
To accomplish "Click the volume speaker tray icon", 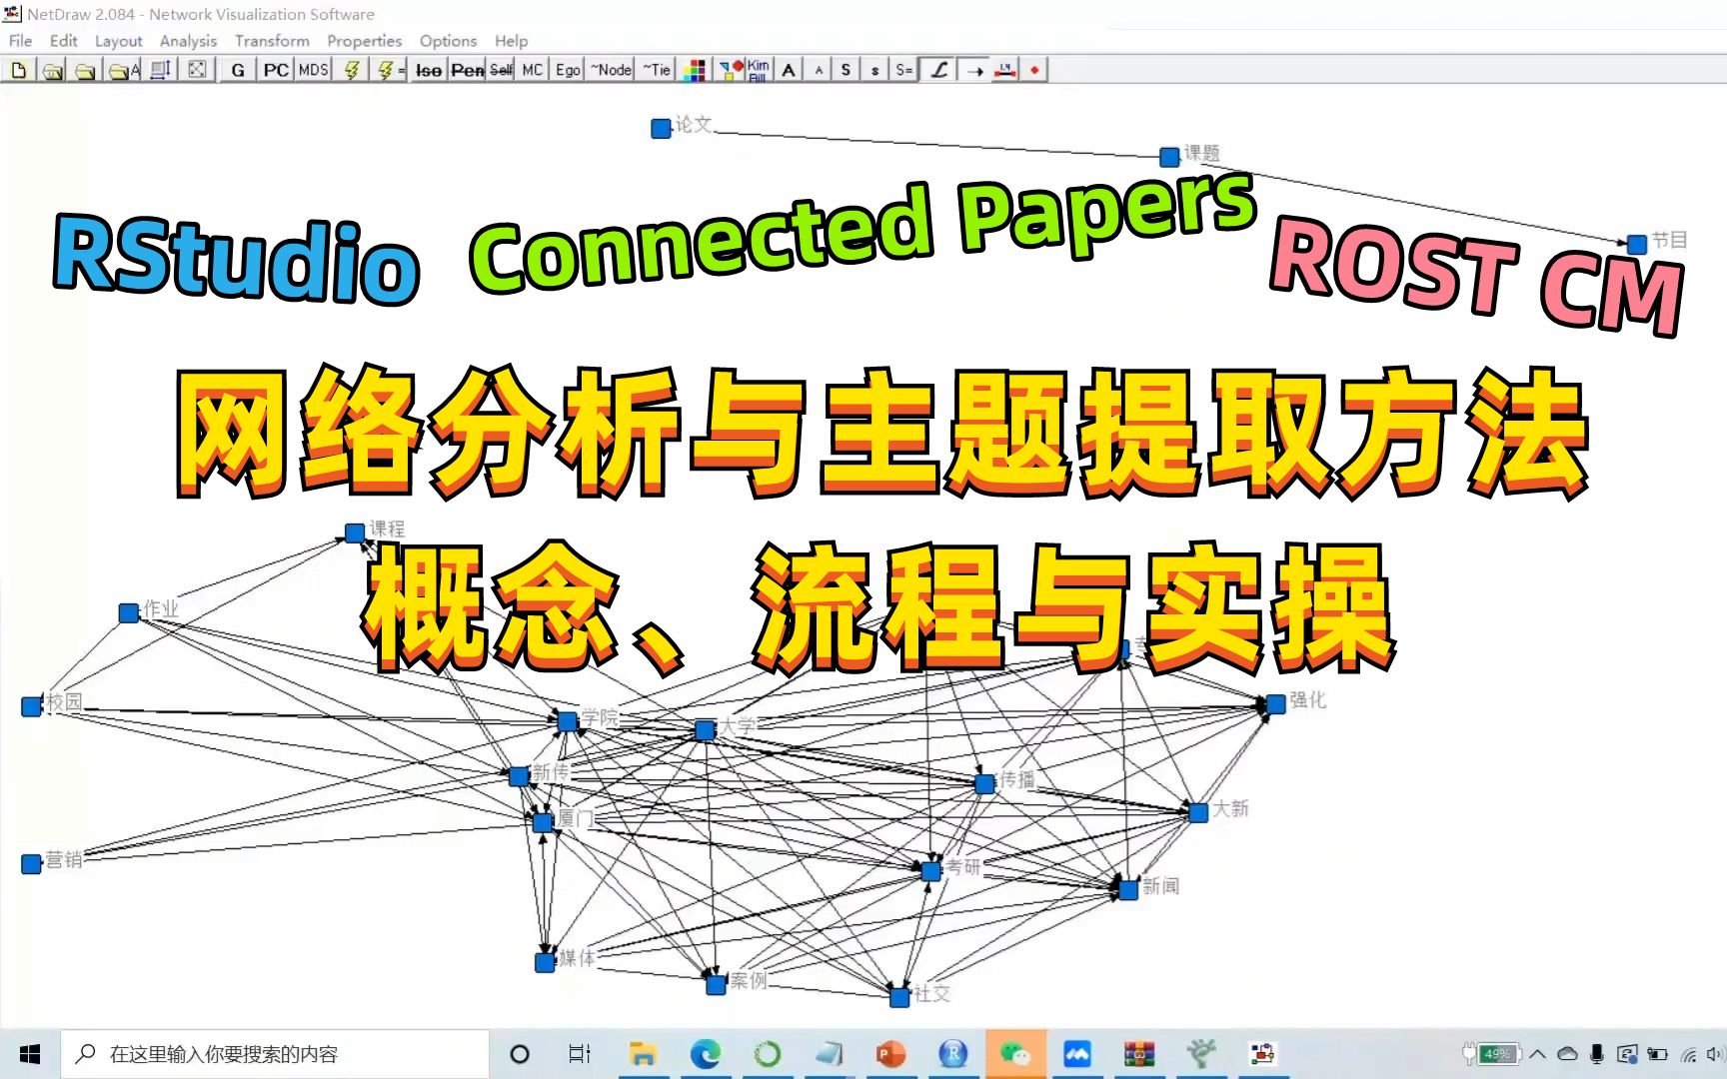I will point(1715,1054).
